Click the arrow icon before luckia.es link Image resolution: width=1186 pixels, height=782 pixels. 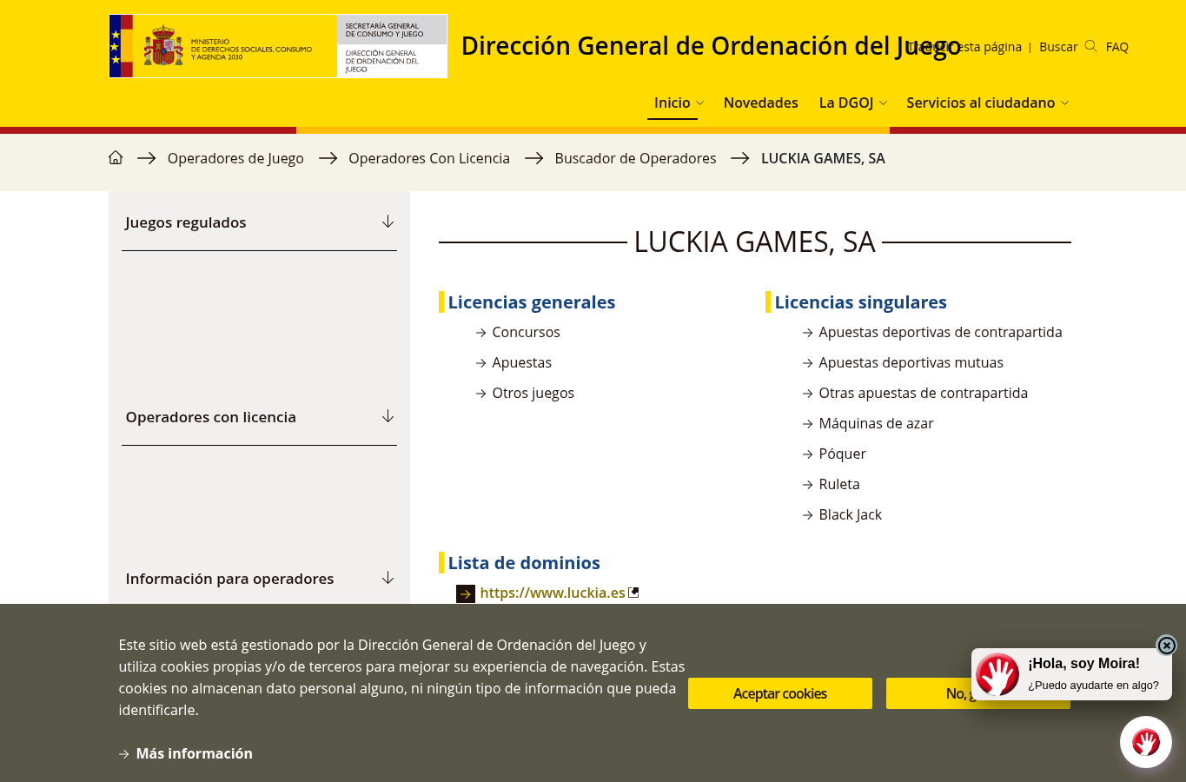click(x=466, y=593)
